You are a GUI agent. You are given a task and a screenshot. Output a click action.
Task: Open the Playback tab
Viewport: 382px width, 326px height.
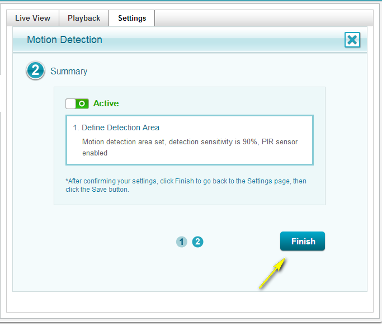point(84,18)
